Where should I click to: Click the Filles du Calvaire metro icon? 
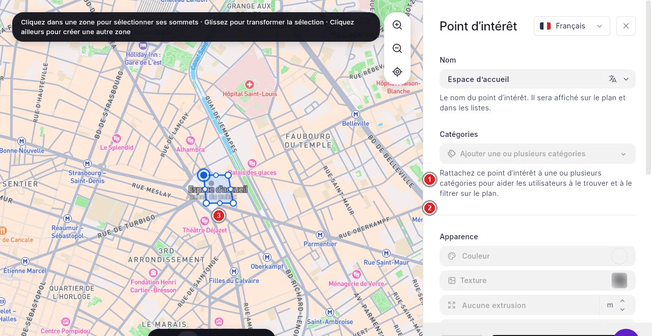point(234,271)
